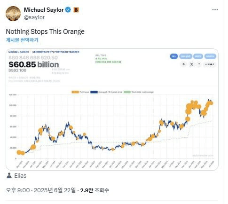Toggle the blue market price legend
Viewport: 228px width, 204px height.
[94, 92]
